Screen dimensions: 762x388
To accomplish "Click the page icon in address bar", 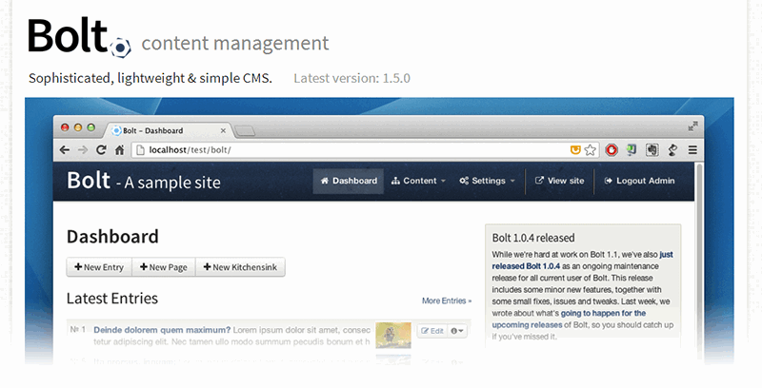I will click(140, 150).
